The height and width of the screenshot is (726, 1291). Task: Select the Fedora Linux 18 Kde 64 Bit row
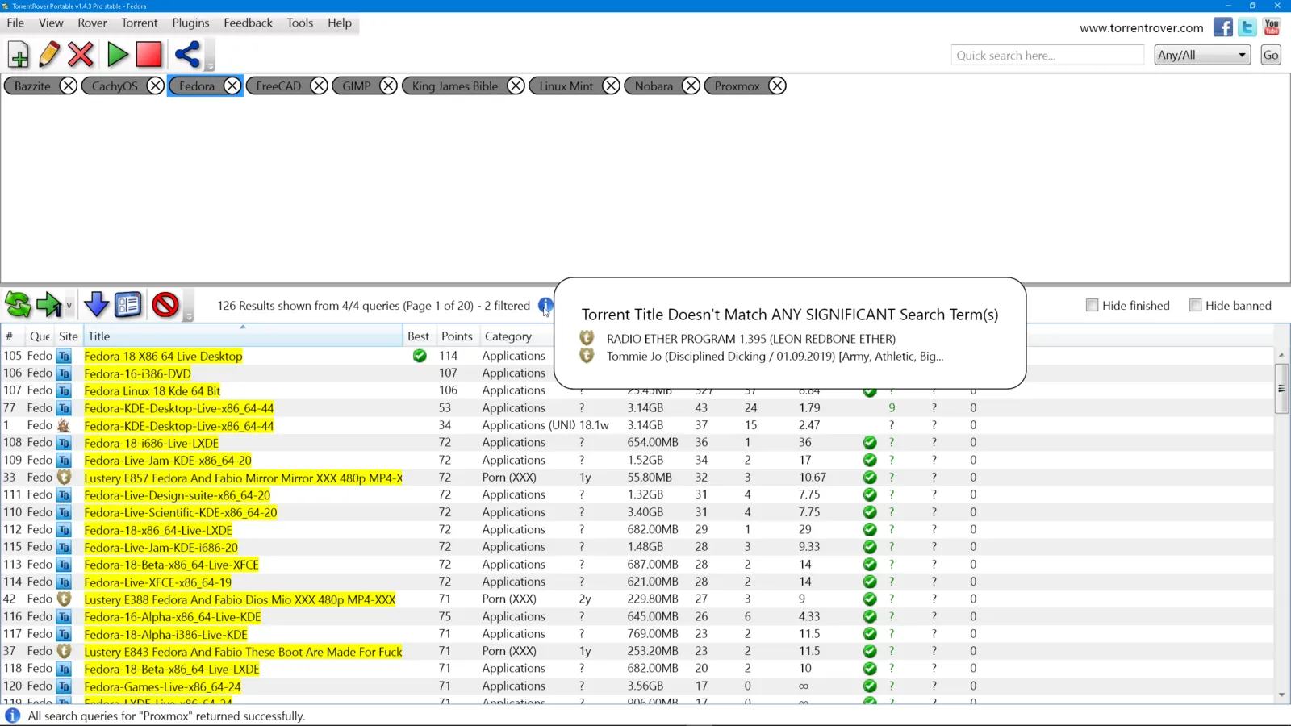637,390
